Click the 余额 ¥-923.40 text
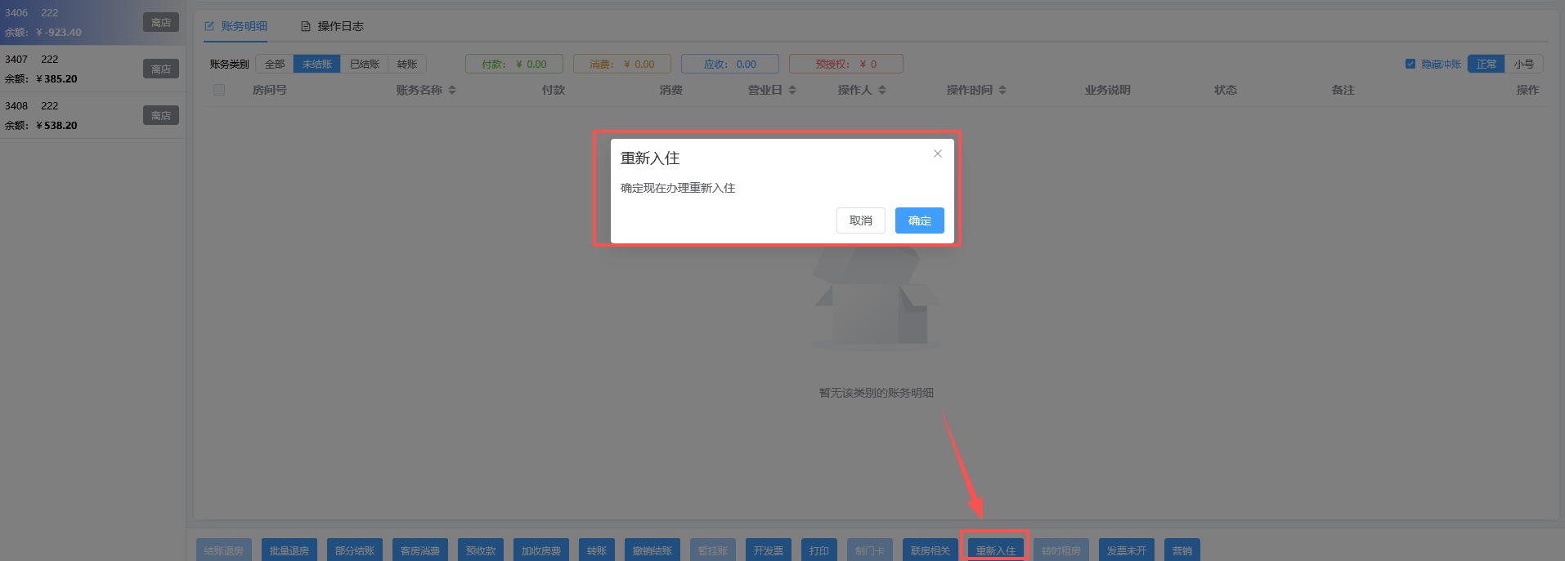1565x561 pixels. [43, 33]
